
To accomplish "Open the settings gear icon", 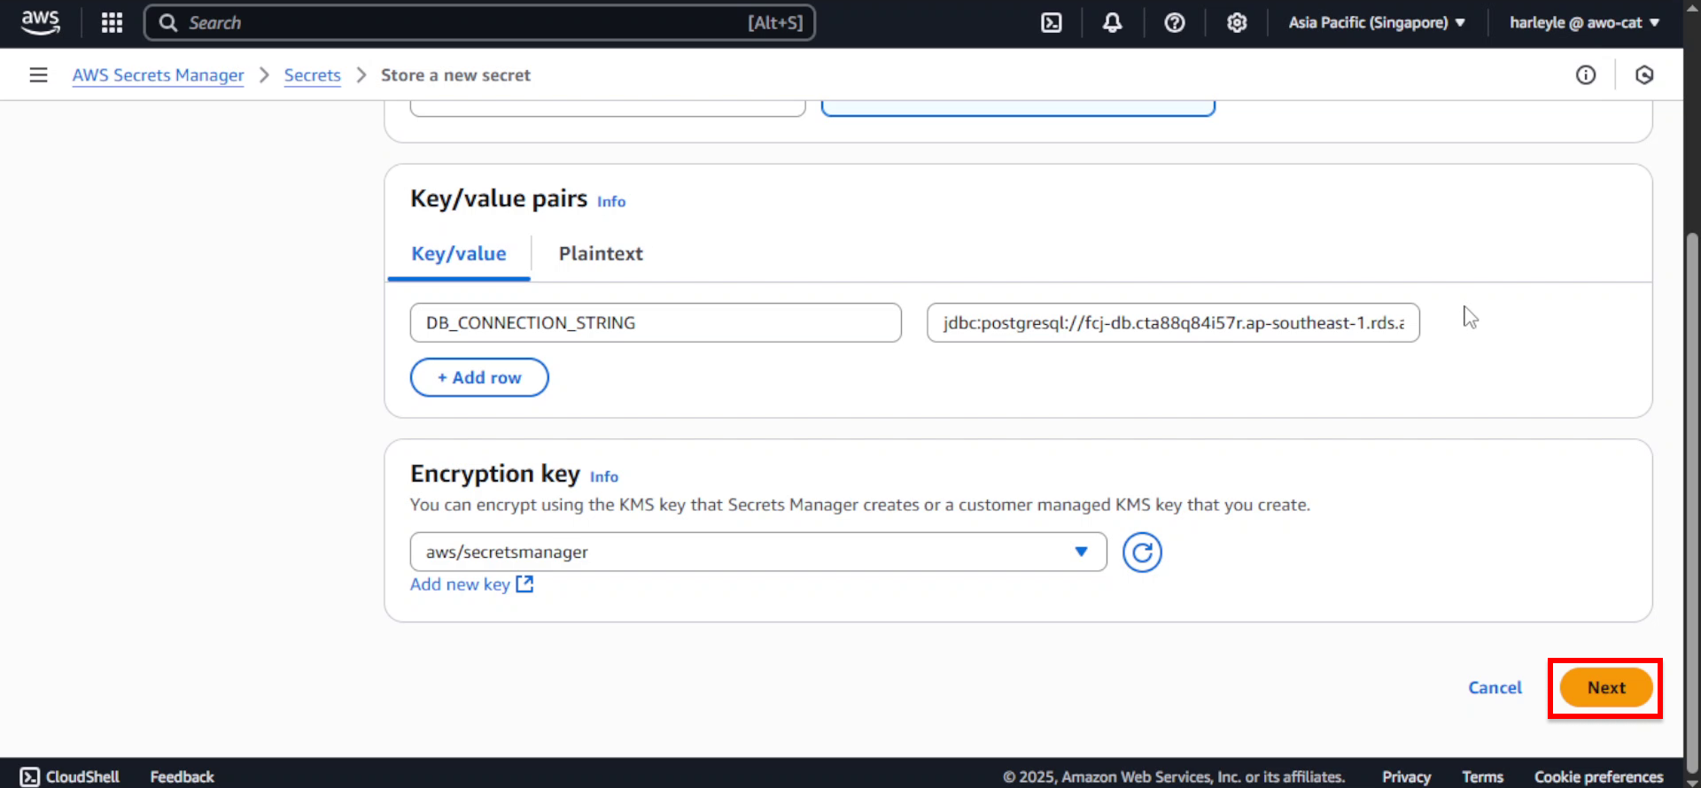I will pyautogui.click(x=1237, y=22).
